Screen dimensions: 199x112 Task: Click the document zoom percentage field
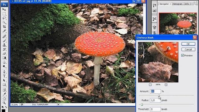tap(15, 105)
